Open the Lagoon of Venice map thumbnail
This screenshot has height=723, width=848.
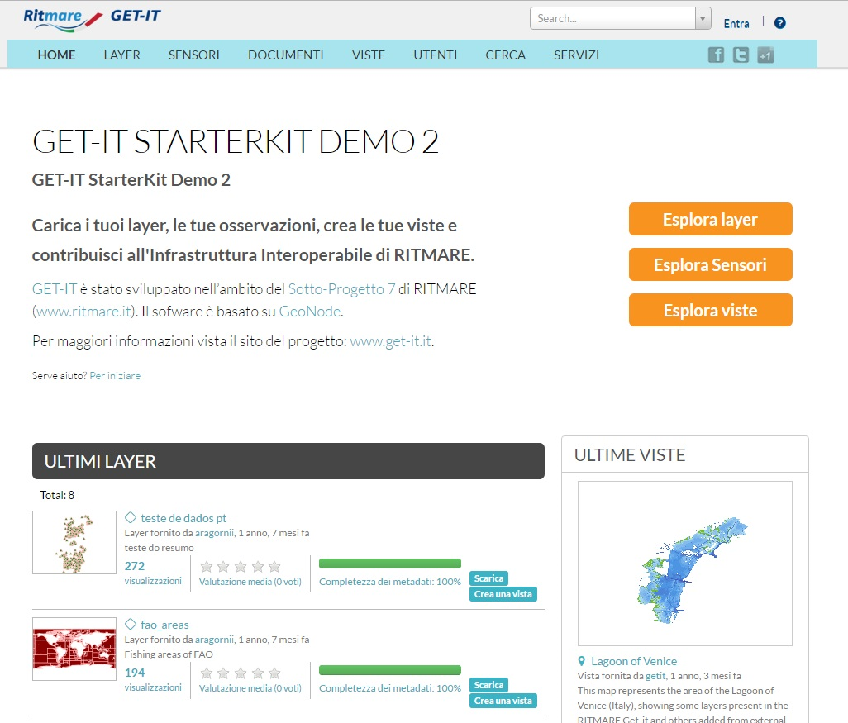(x=684, y=564)
